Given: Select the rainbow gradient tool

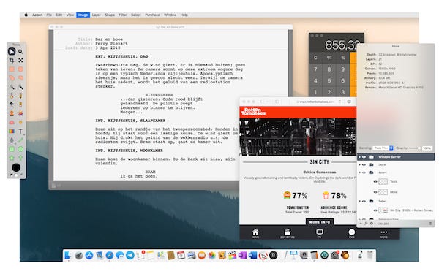Looking at the screenshot, I should point(12,131).
